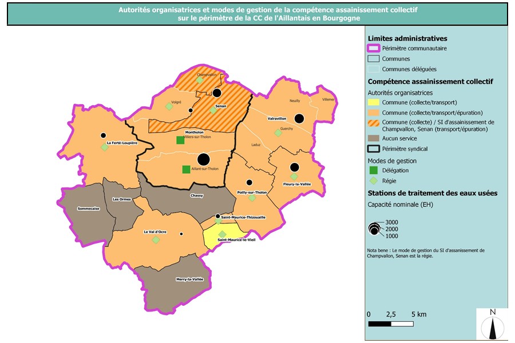This screenshot has width=515, height=343.
Task: Click the 'Modes de gestion' legend subtitle
Action: click(392, 161)
